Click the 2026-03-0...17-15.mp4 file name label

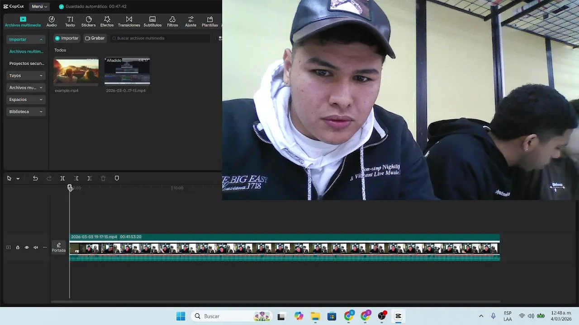click(x=126, y=91)
